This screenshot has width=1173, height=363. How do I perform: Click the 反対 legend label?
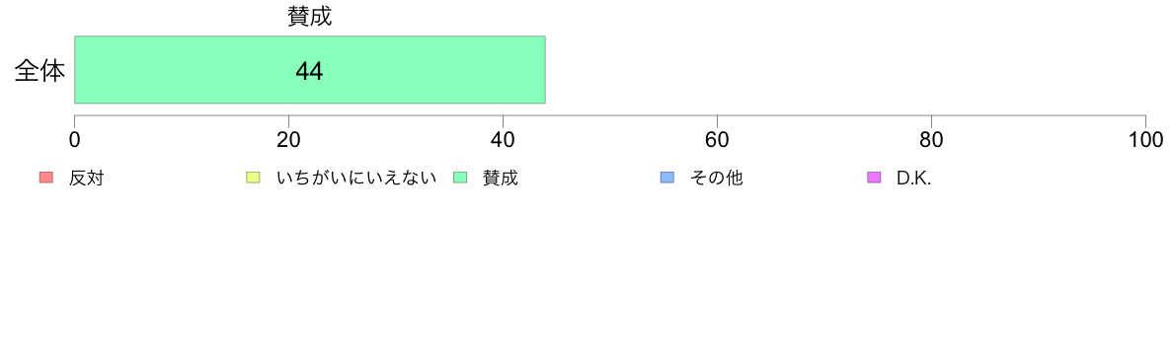86,179
